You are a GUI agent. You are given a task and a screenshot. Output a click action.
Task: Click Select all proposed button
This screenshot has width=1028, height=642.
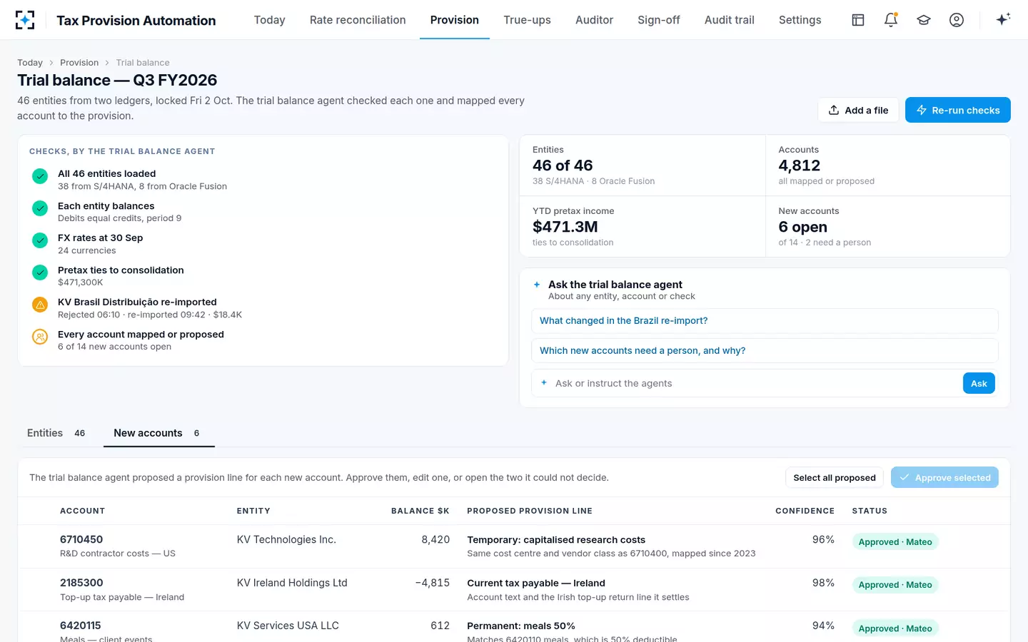coord(835,478)
